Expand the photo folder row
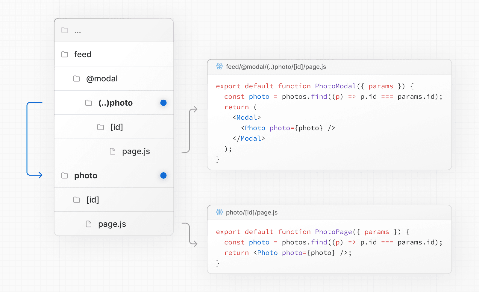 86,176
